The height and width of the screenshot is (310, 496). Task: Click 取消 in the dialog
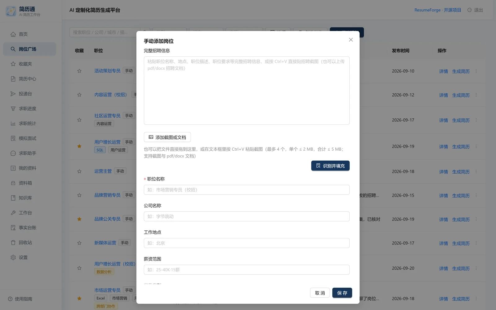tap(320, 293)
